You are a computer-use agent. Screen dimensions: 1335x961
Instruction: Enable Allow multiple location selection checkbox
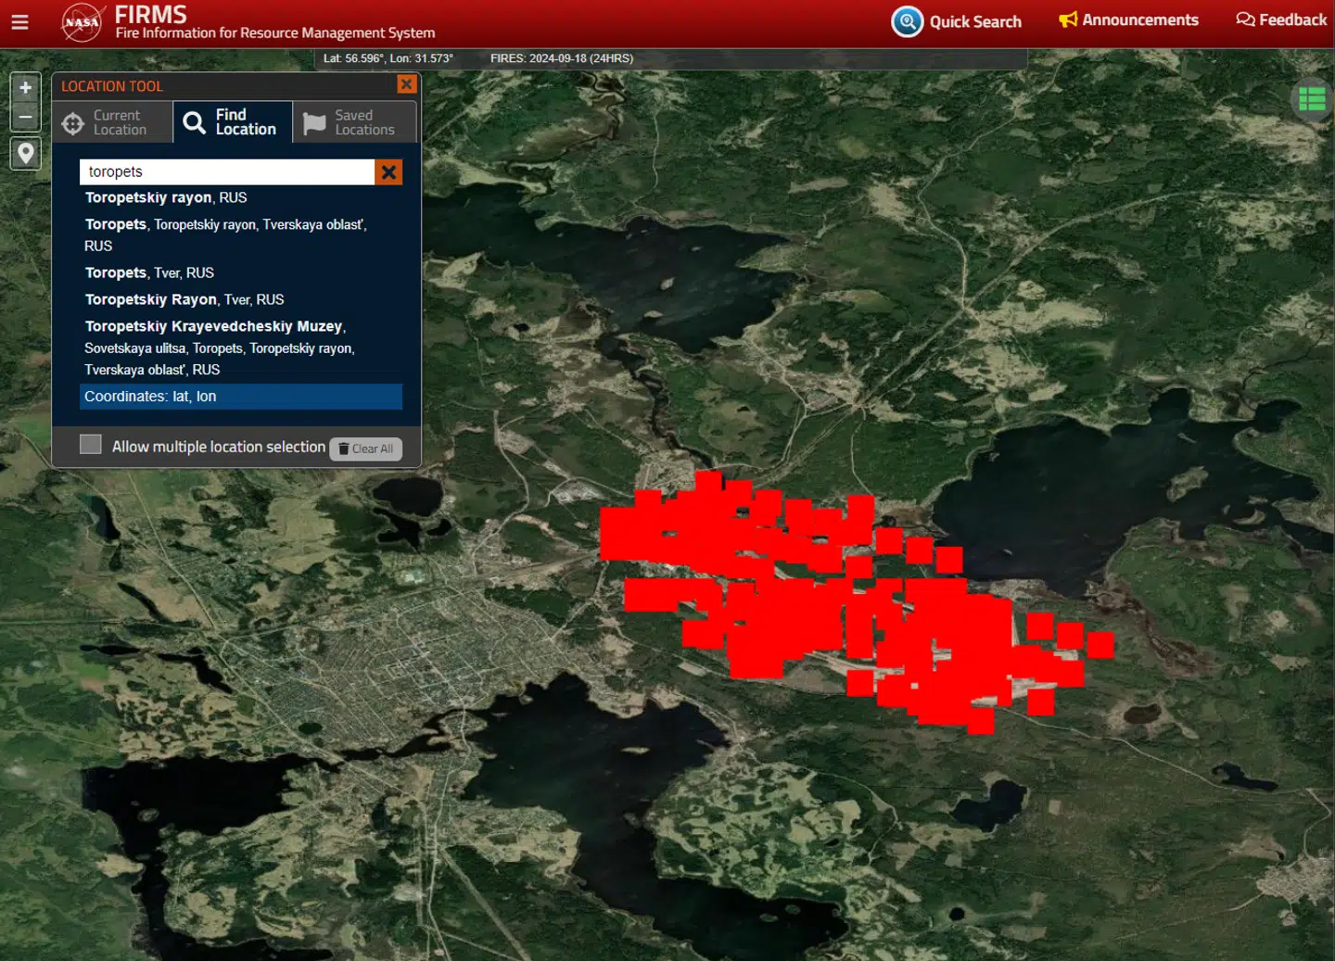tap(91, 445)
